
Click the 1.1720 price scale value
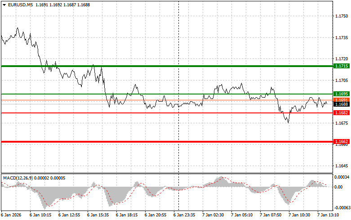click(342, 59)
